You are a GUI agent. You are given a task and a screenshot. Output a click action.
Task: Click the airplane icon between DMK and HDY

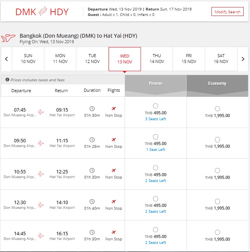43,11
